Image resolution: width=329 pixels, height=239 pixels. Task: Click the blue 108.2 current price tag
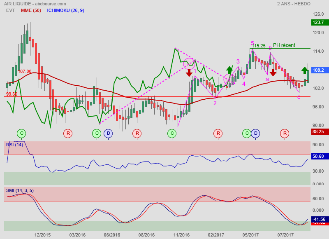click(319, 70)
